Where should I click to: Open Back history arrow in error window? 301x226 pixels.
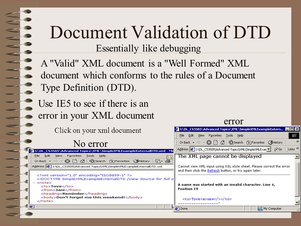point(193,143)
